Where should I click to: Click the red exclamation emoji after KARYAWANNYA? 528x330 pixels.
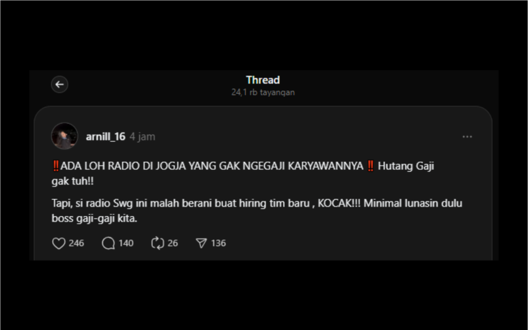pos(370,166)
